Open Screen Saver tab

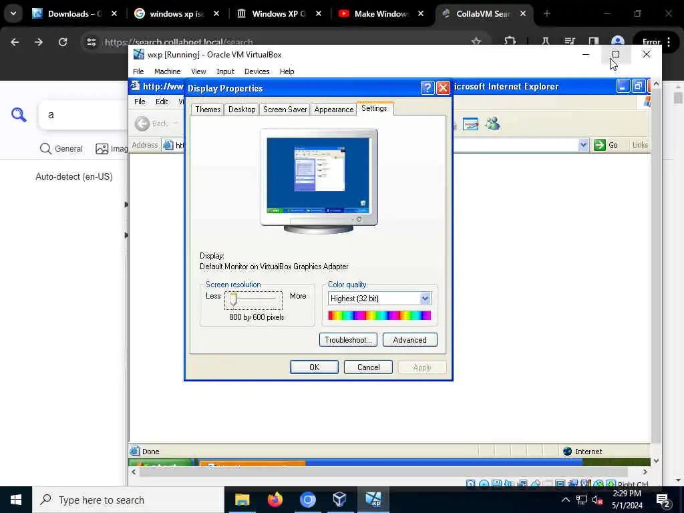pos(285,110)
